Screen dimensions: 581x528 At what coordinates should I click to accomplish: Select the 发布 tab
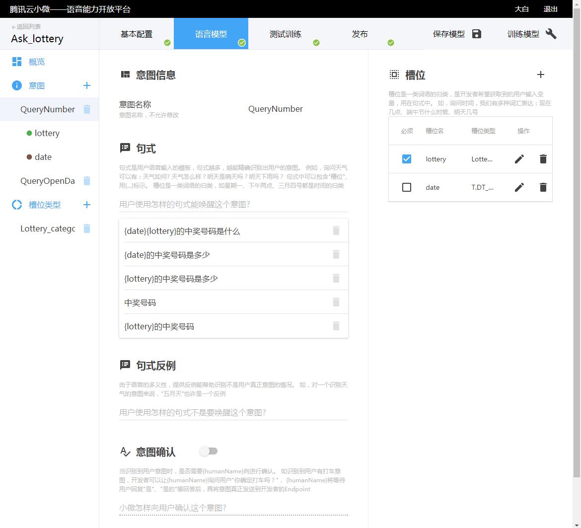click(x=360, y=34)
